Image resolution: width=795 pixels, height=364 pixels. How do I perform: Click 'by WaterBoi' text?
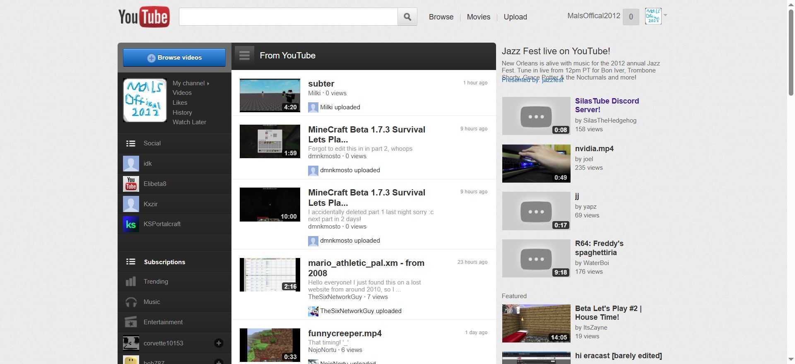pyautogui.click(x=592, y=263)
